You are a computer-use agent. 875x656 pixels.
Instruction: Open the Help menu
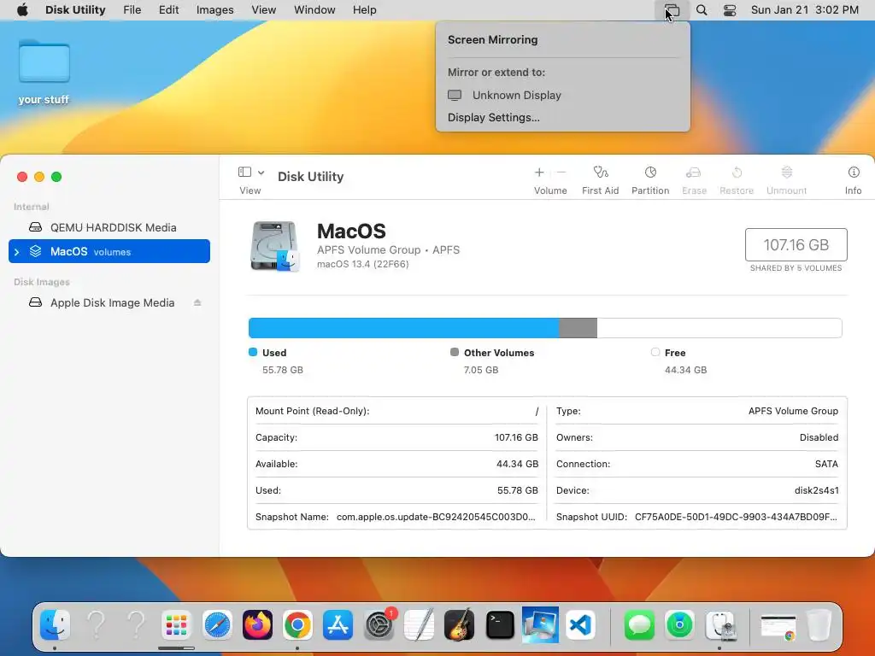pyautogui.click(x=364, y=10)
